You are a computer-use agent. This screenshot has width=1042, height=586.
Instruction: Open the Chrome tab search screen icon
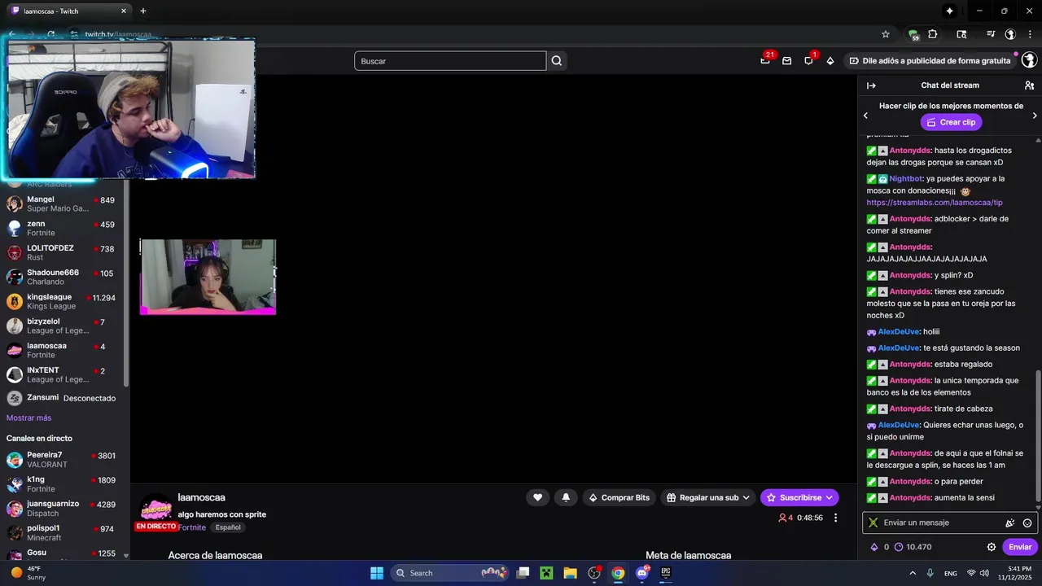pos(961,34)
